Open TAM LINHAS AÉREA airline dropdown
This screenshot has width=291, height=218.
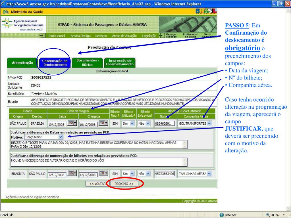pyautogui.click(x=209, y=174)
